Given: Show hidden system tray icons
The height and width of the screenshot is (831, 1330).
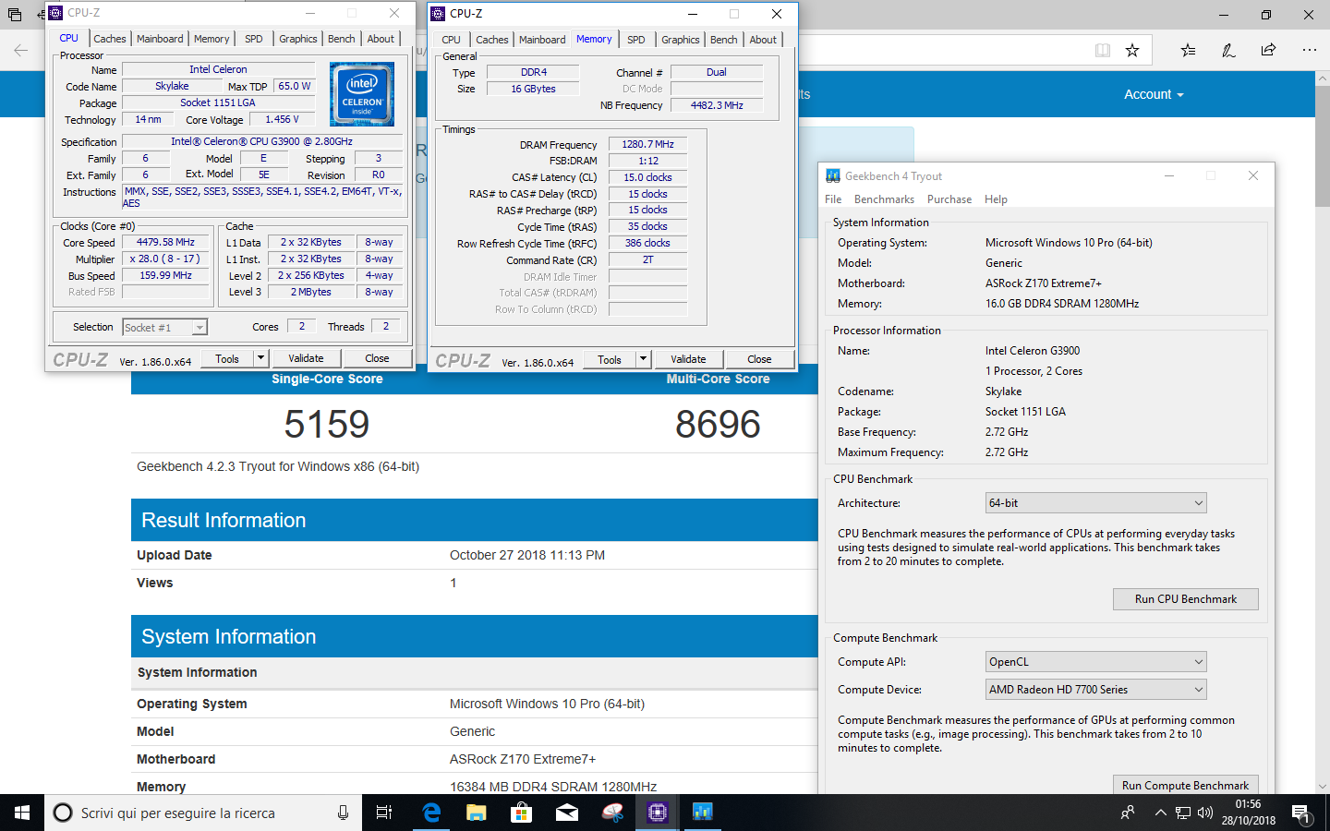Looking at the screenshot, I should point(1160,813).
